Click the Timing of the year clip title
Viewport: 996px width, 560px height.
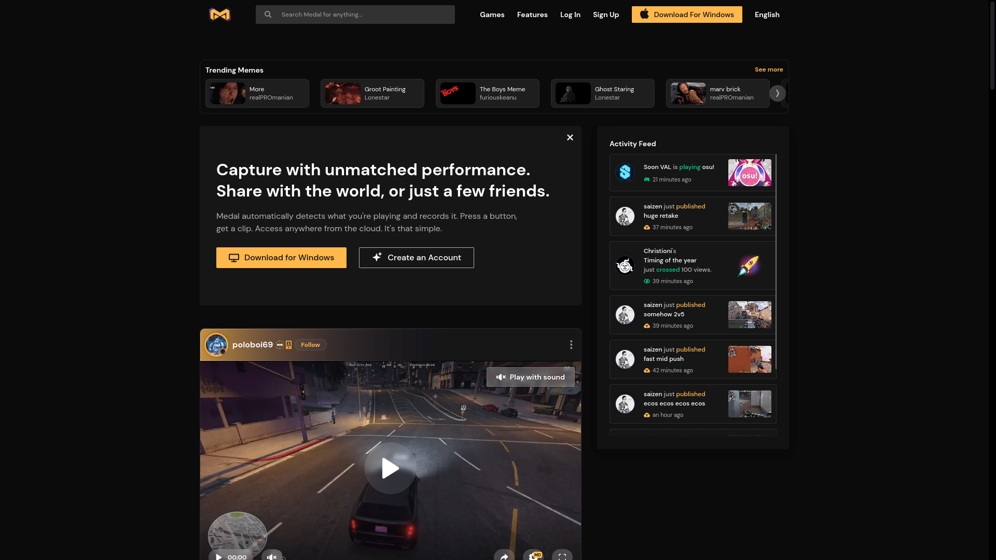(x=670, y=260)
